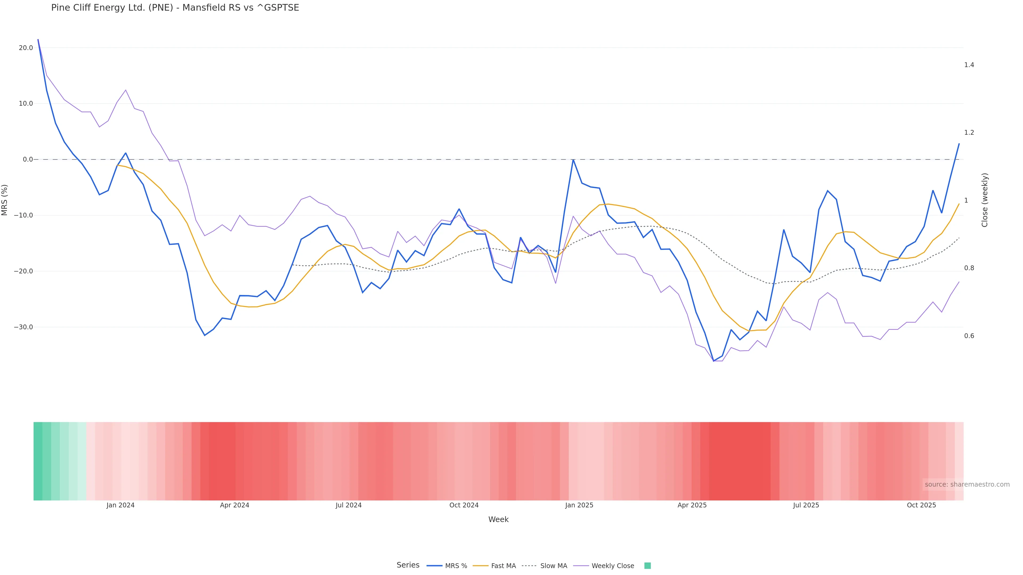Select the Apr 2025 axis tick label
This screenshot has height=575, width=1023.
pos(692,505)
